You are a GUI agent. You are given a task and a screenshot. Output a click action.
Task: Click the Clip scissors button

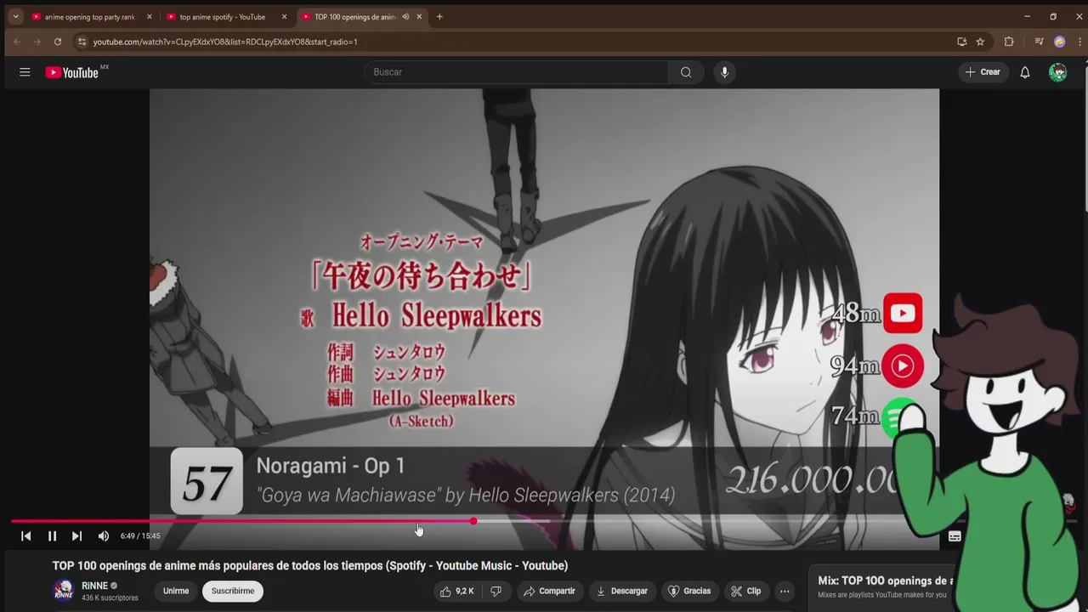click(745, 591)
